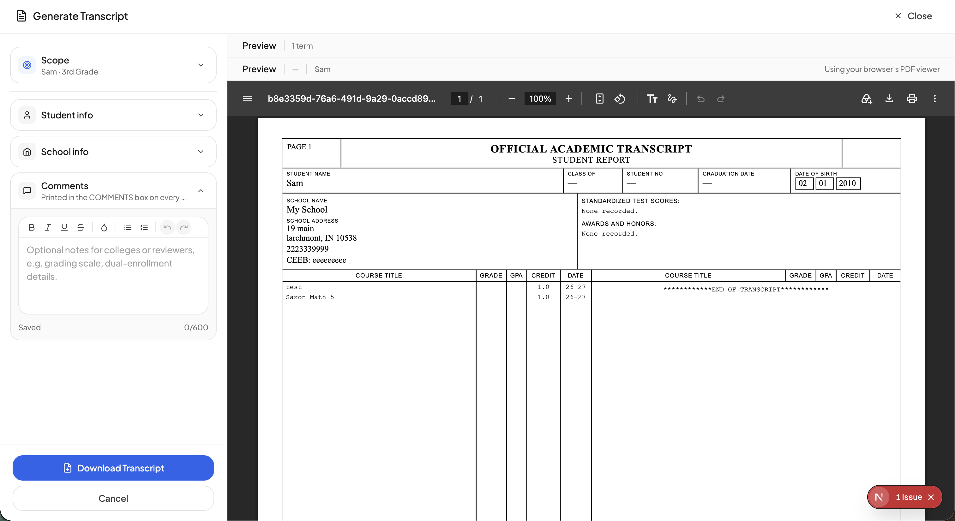Redo last comment edit

pos(184,227)
